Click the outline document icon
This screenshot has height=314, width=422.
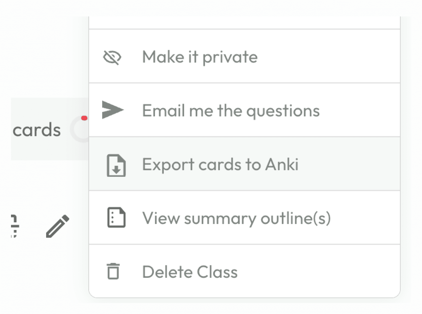[116, 218]
